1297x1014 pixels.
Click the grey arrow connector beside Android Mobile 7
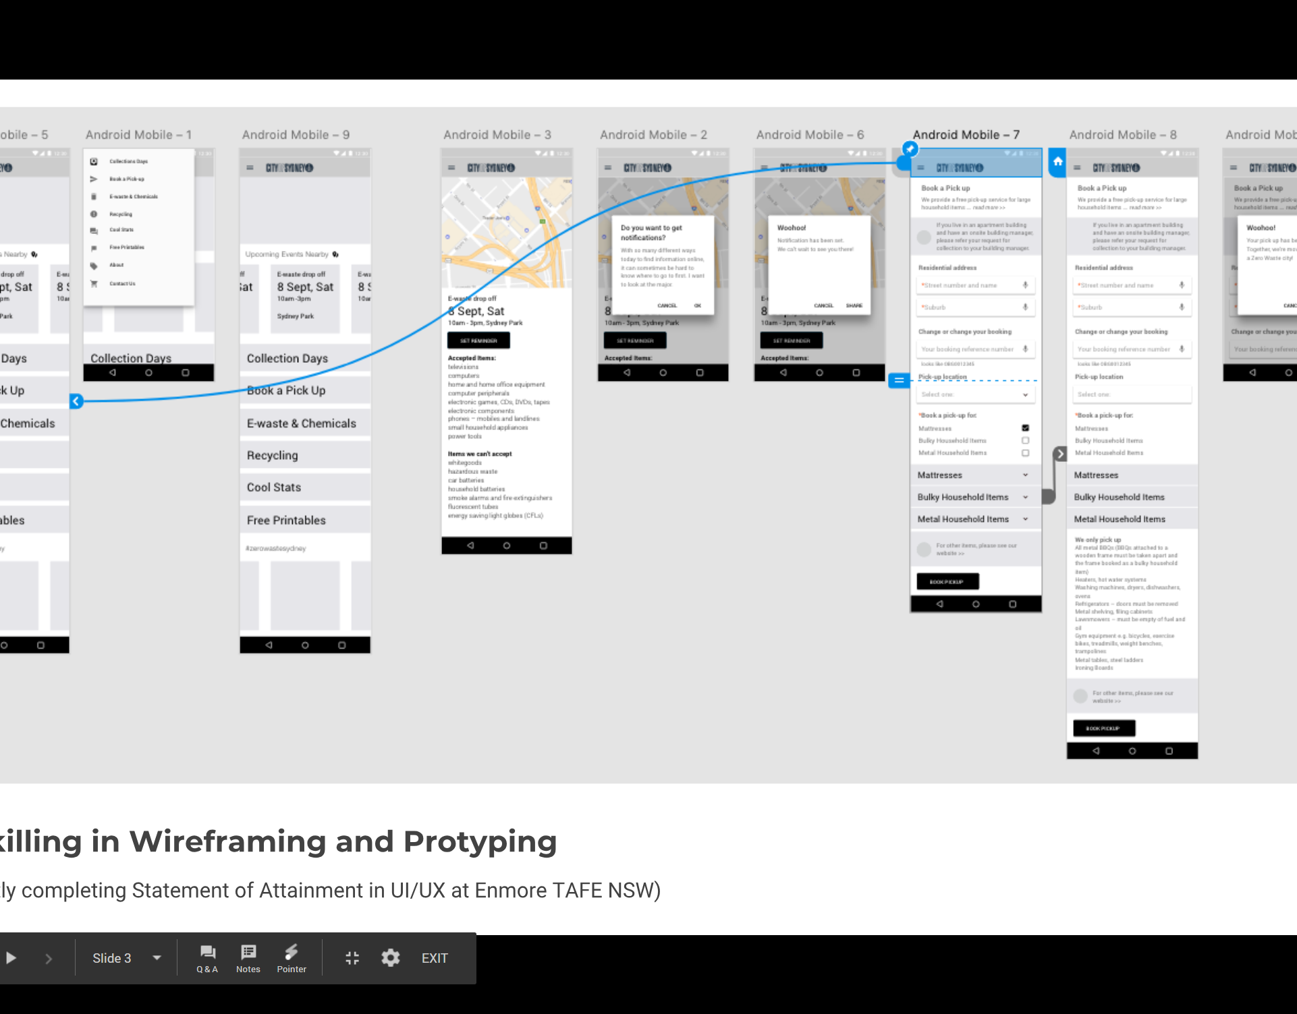(1060, 454)
